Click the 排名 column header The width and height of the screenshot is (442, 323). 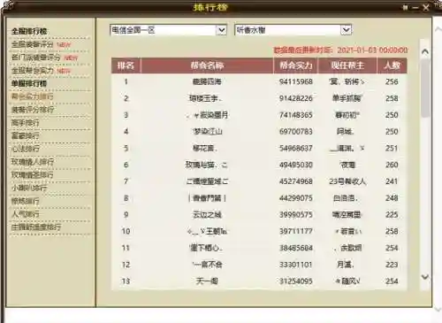[x=126, y=65]
